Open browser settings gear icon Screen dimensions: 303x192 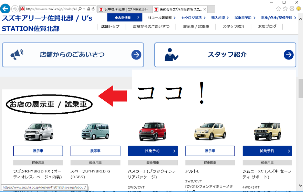click(x=292, y=9)
